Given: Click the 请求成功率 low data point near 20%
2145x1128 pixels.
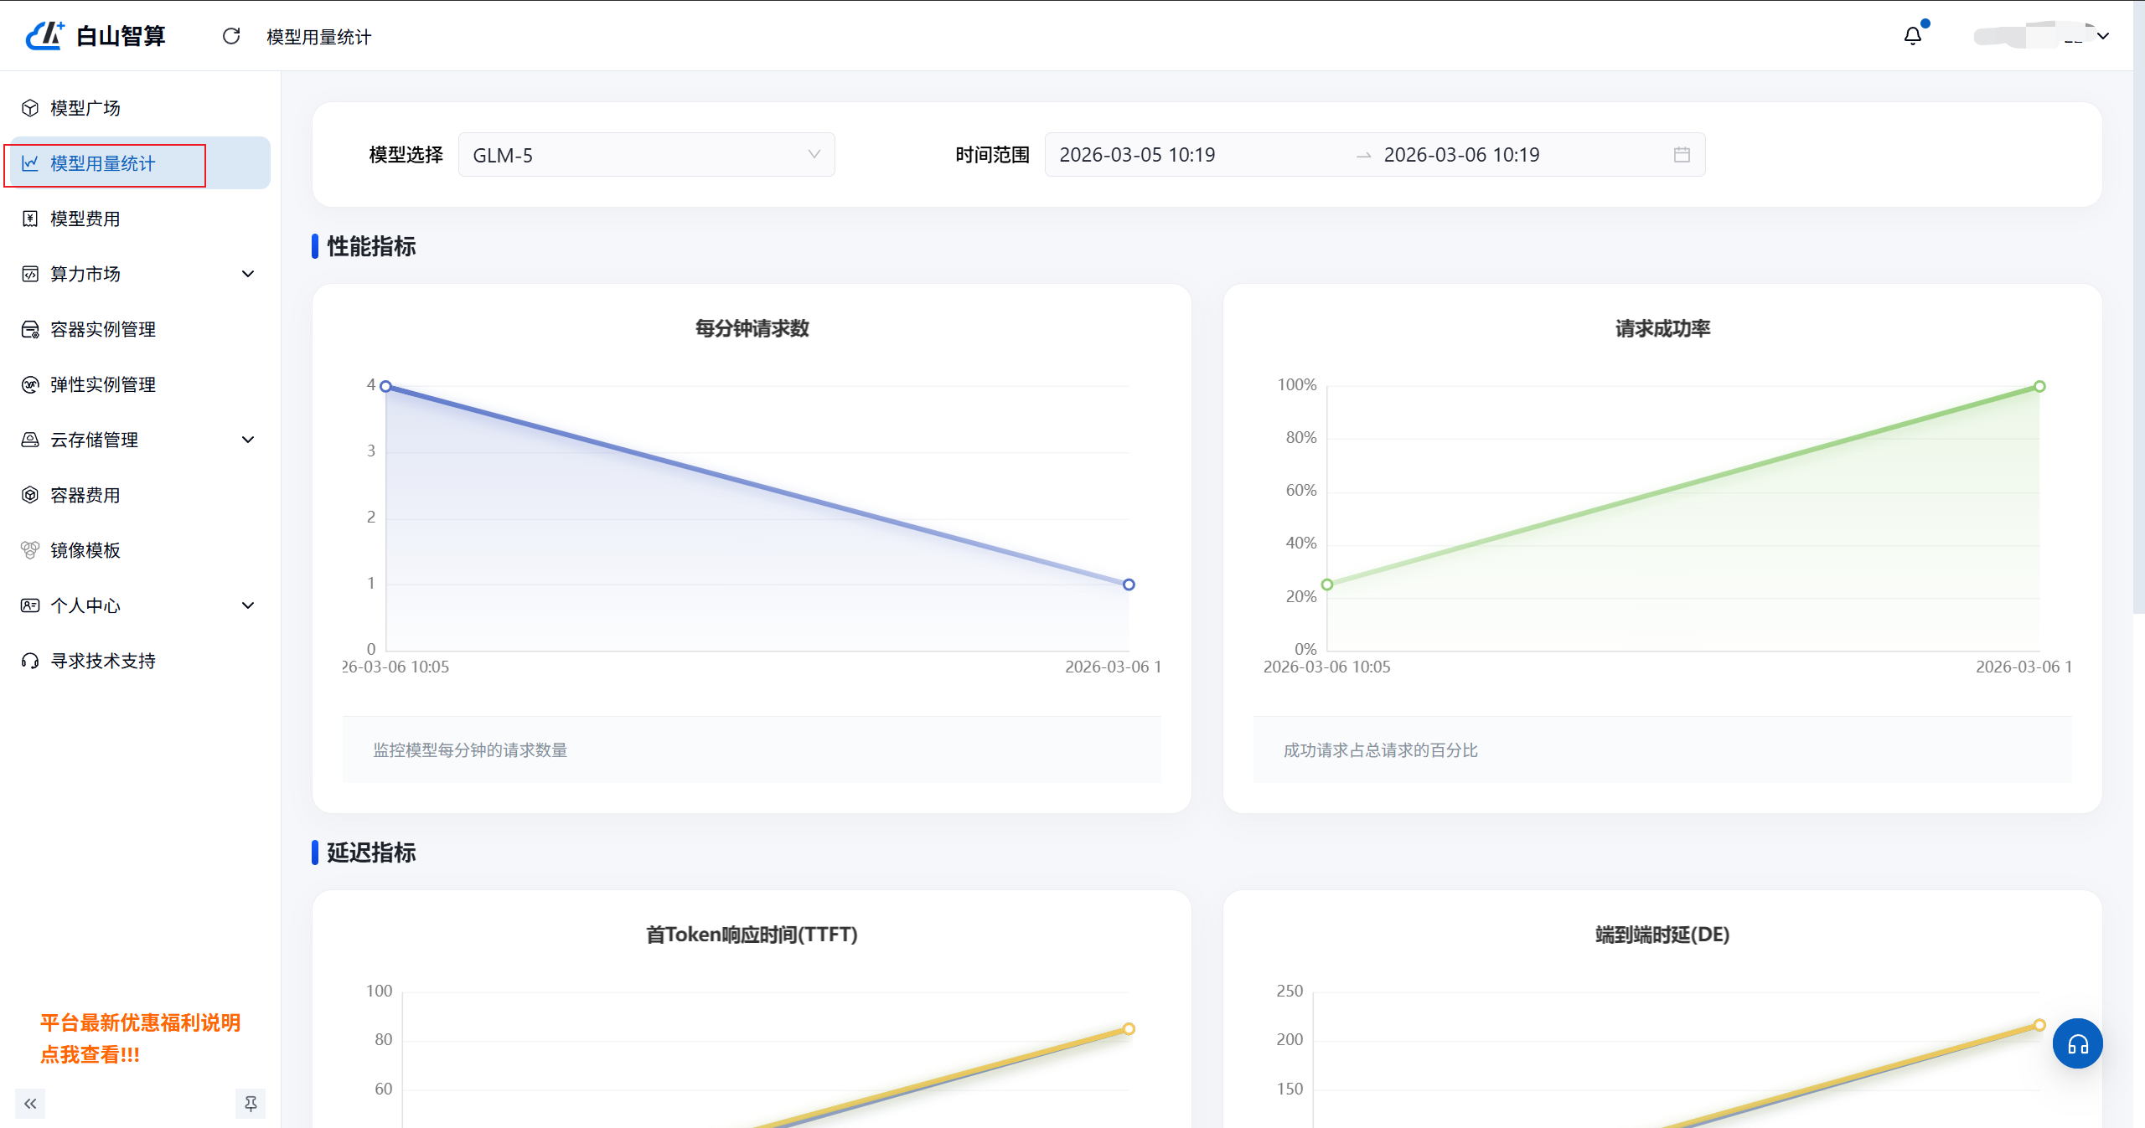Looking at the screenshot, I should 1327,585.
